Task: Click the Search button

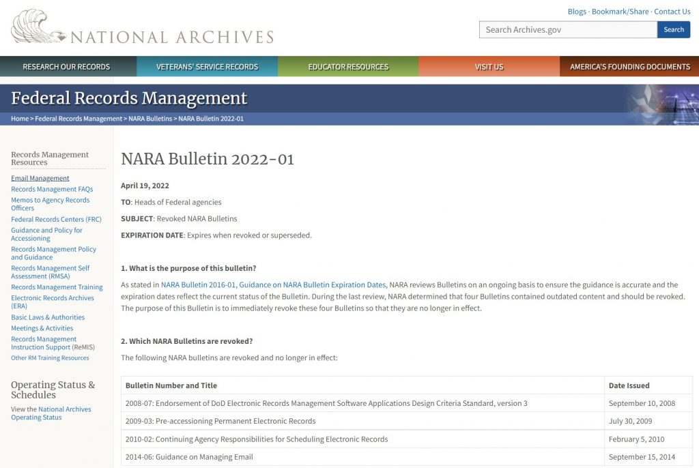Action: [673, 29]
